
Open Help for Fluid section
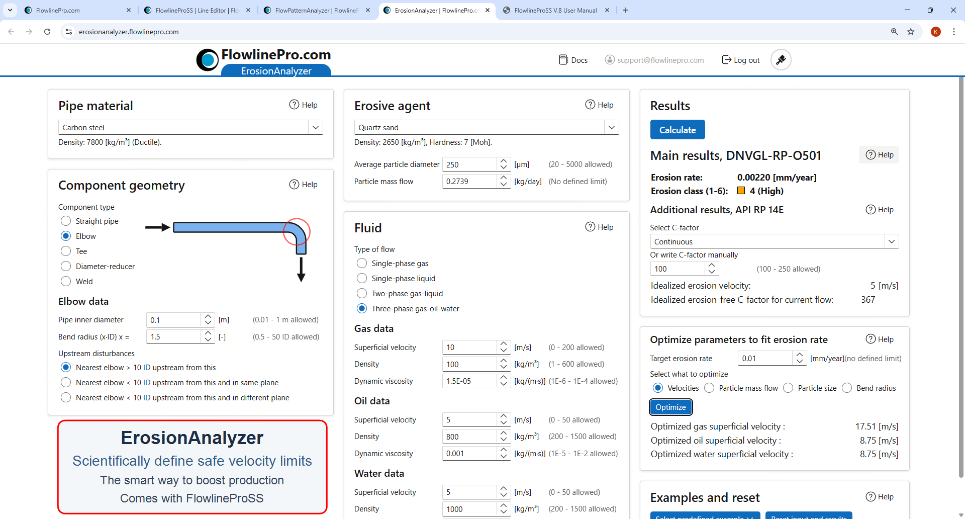(x=600, y=227)
